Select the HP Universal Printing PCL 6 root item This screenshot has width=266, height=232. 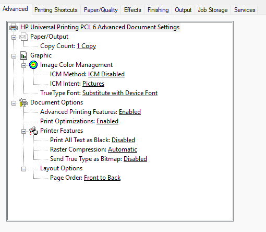click(x=100, y=27)
